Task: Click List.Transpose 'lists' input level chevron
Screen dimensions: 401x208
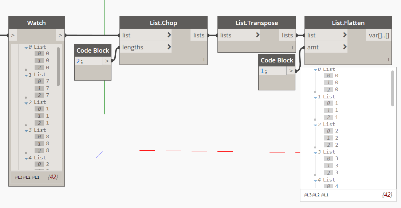Action: 257,35
